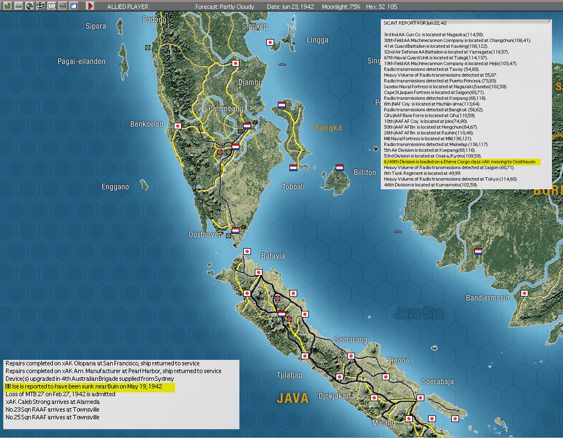The width and height of the screenshot is (563, 438).
Task: Click the xAK Caleb Strong arrives line
Action: (x=52, y=402)
